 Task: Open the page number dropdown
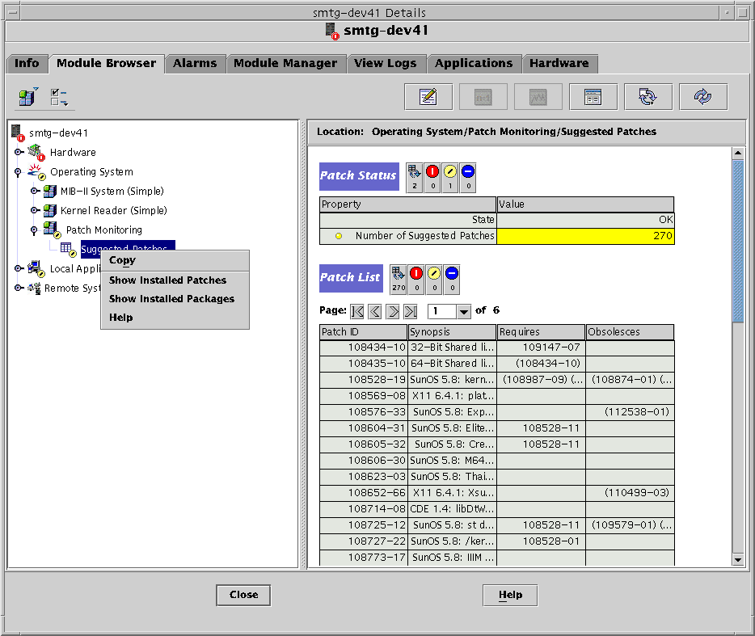[463, 311]
